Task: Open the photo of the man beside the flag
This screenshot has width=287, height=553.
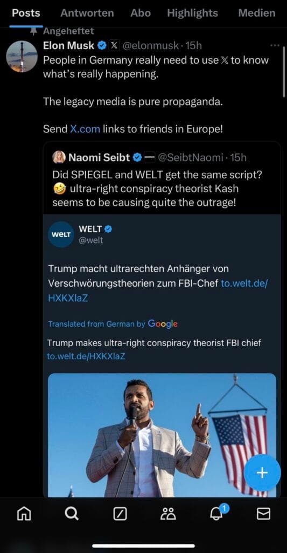Action: (162, 435)
